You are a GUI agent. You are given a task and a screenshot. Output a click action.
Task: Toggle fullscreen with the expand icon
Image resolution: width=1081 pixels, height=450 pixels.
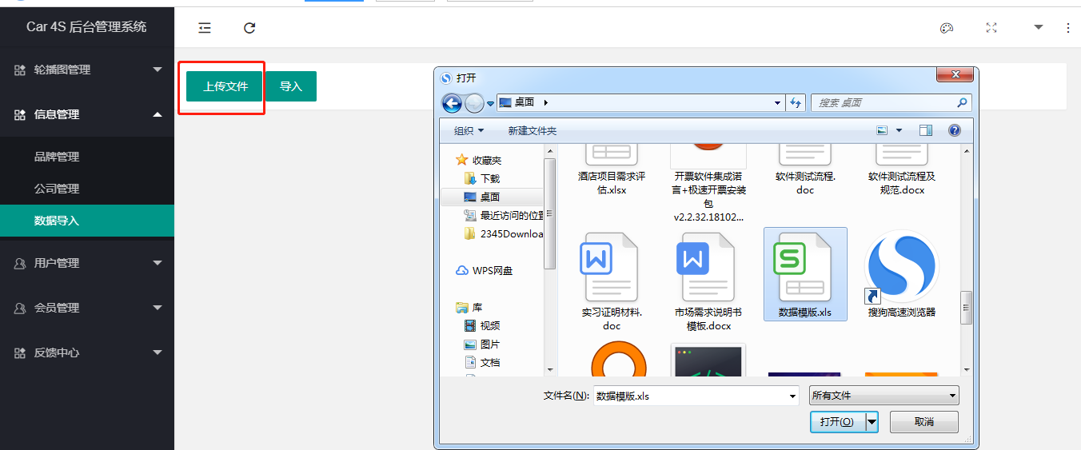991,28
